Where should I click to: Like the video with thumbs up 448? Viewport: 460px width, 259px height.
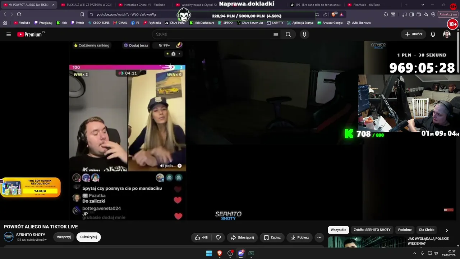[x=201, y=237]
